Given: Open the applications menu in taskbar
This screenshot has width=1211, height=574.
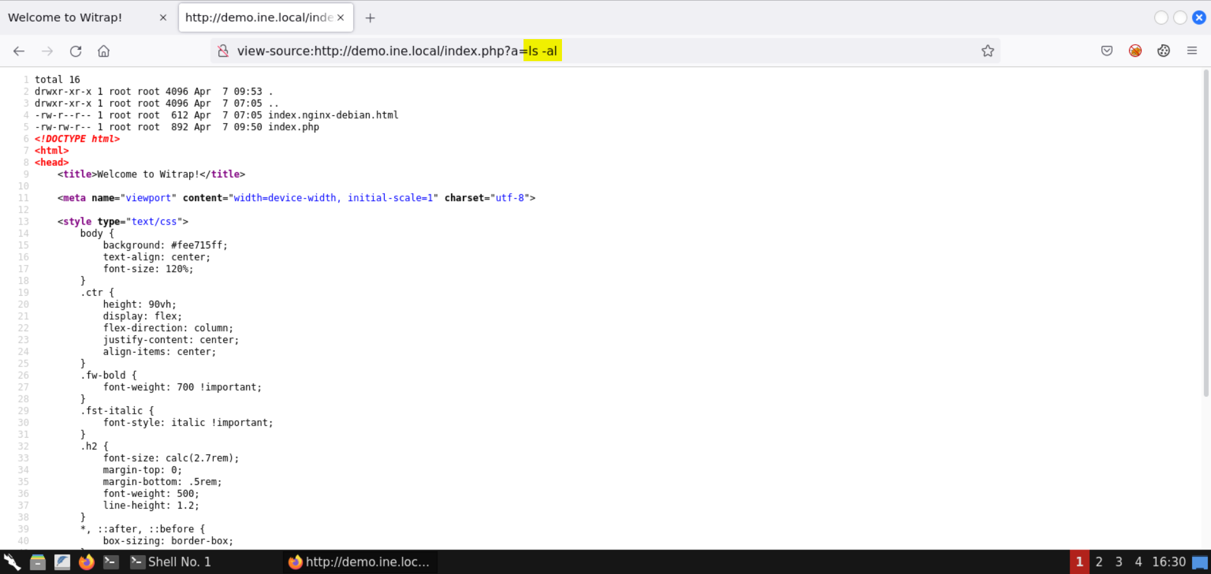Looking at the screenshot, I should (12, 562).
